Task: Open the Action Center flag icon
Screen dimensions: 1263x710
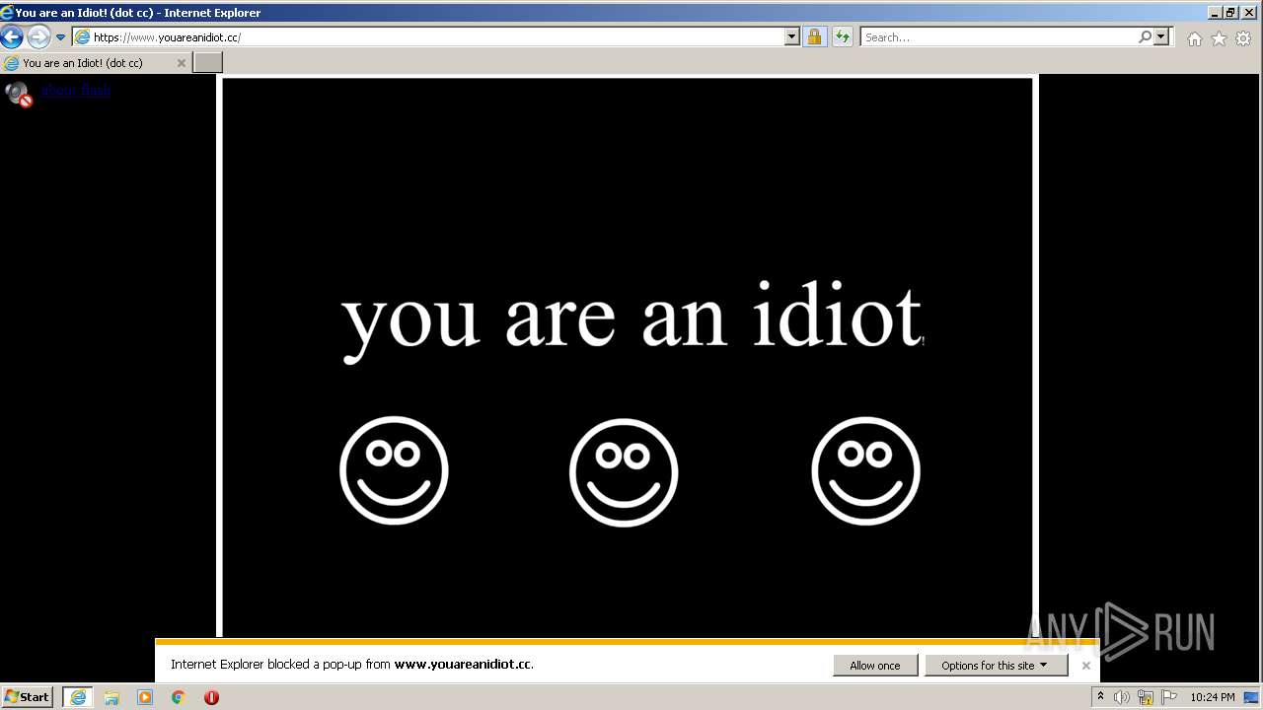Action: [x=1169, y=697]
